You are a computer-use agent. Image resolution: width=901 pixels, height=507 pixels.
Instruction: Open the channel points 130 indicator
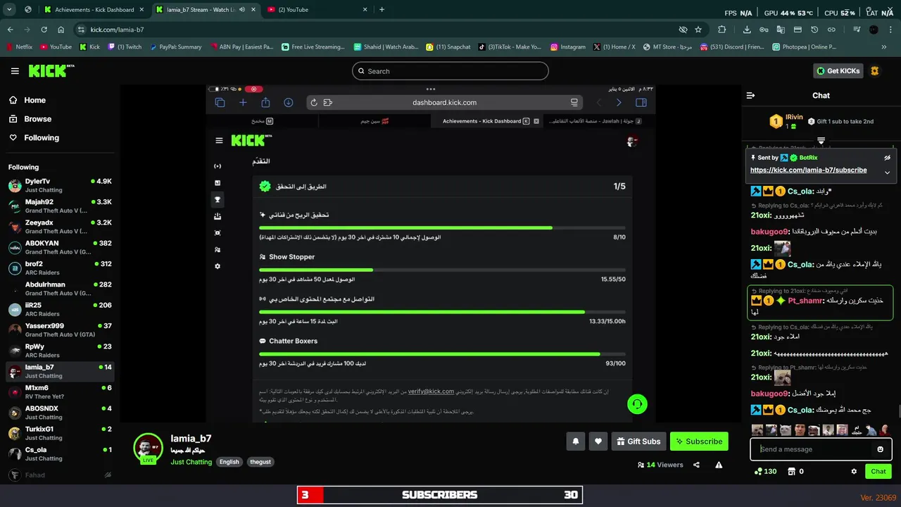pos(765,471)
